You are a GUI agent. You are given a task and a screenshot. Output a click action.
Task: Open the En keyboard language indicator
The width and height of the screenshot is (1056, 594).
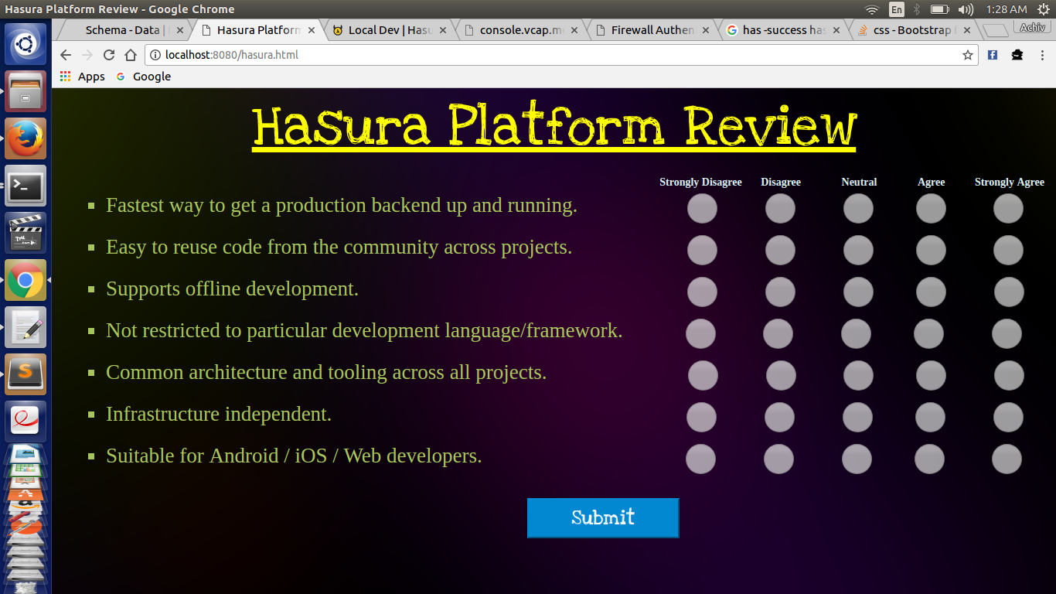[x=897, y=9]
